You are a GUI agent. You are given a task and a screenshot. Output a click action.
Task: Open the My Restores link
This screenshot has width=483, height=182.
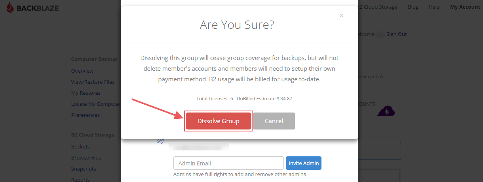tap(86, 93)
